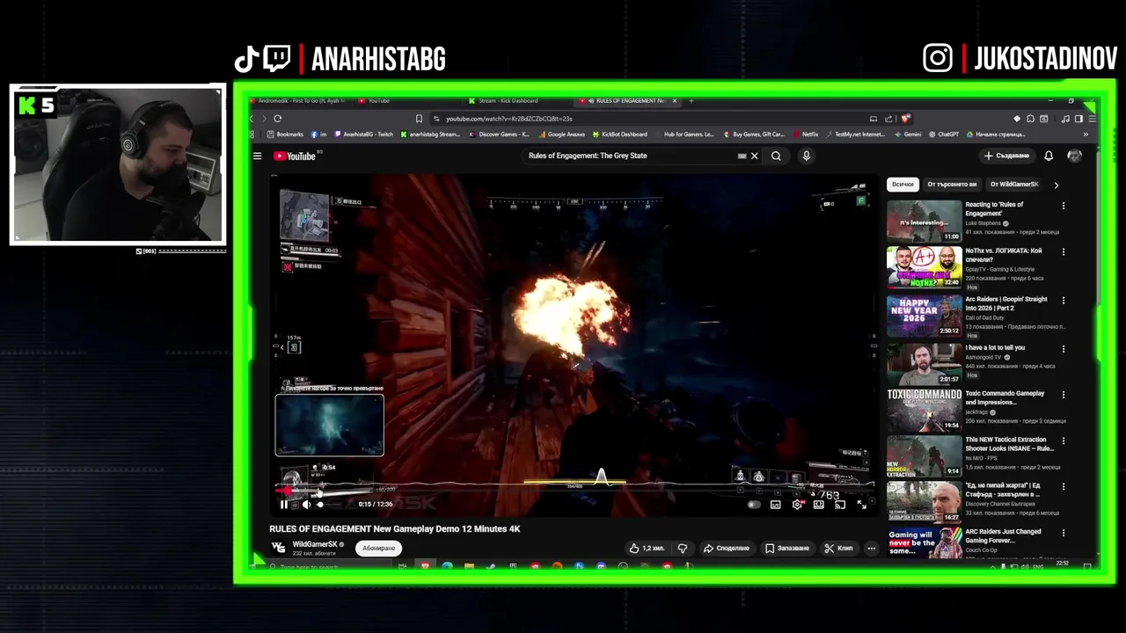Click the Brave shields icon in address bar
Image resolution: width=1126 pixels, height=633 pixels.
905,118
